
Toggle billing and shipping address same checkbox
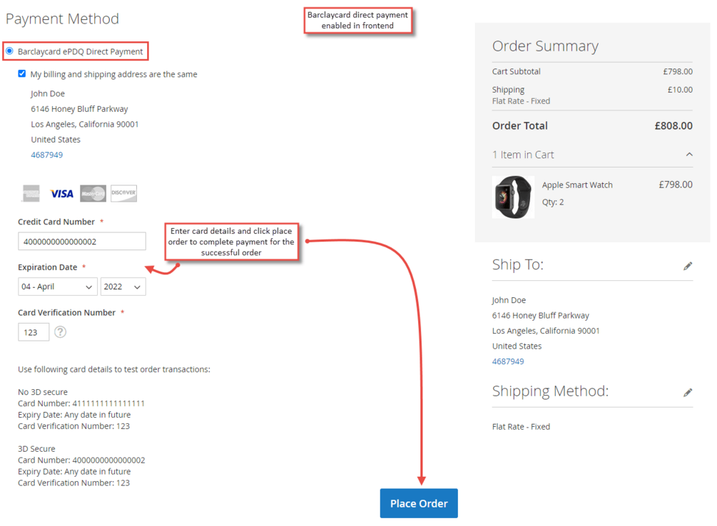(22, 73)
